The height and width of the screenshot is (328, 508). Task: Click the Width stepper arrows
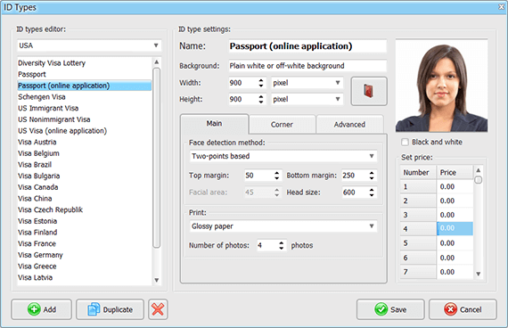click(261, 83)
